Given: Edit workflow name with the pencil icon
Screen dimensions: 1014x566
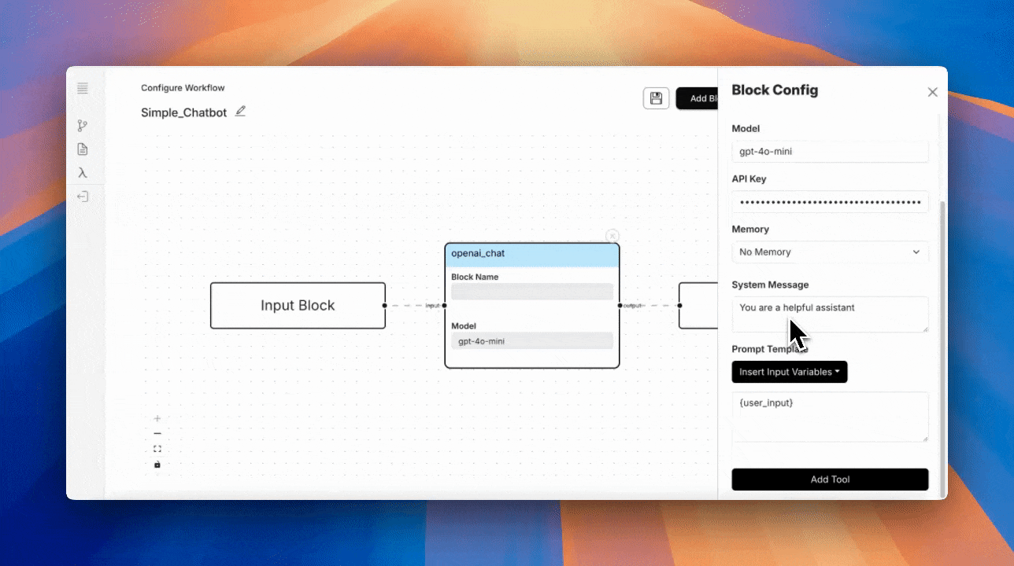Looking at the screenshot, I should (x=240, y=112).
